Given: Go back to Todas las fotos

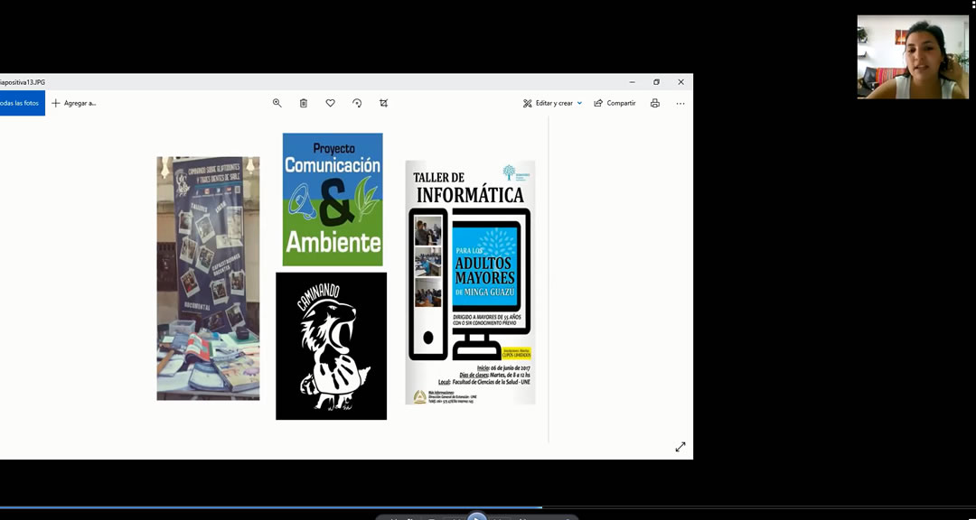Looking at the screenshot, I should 23,103.
